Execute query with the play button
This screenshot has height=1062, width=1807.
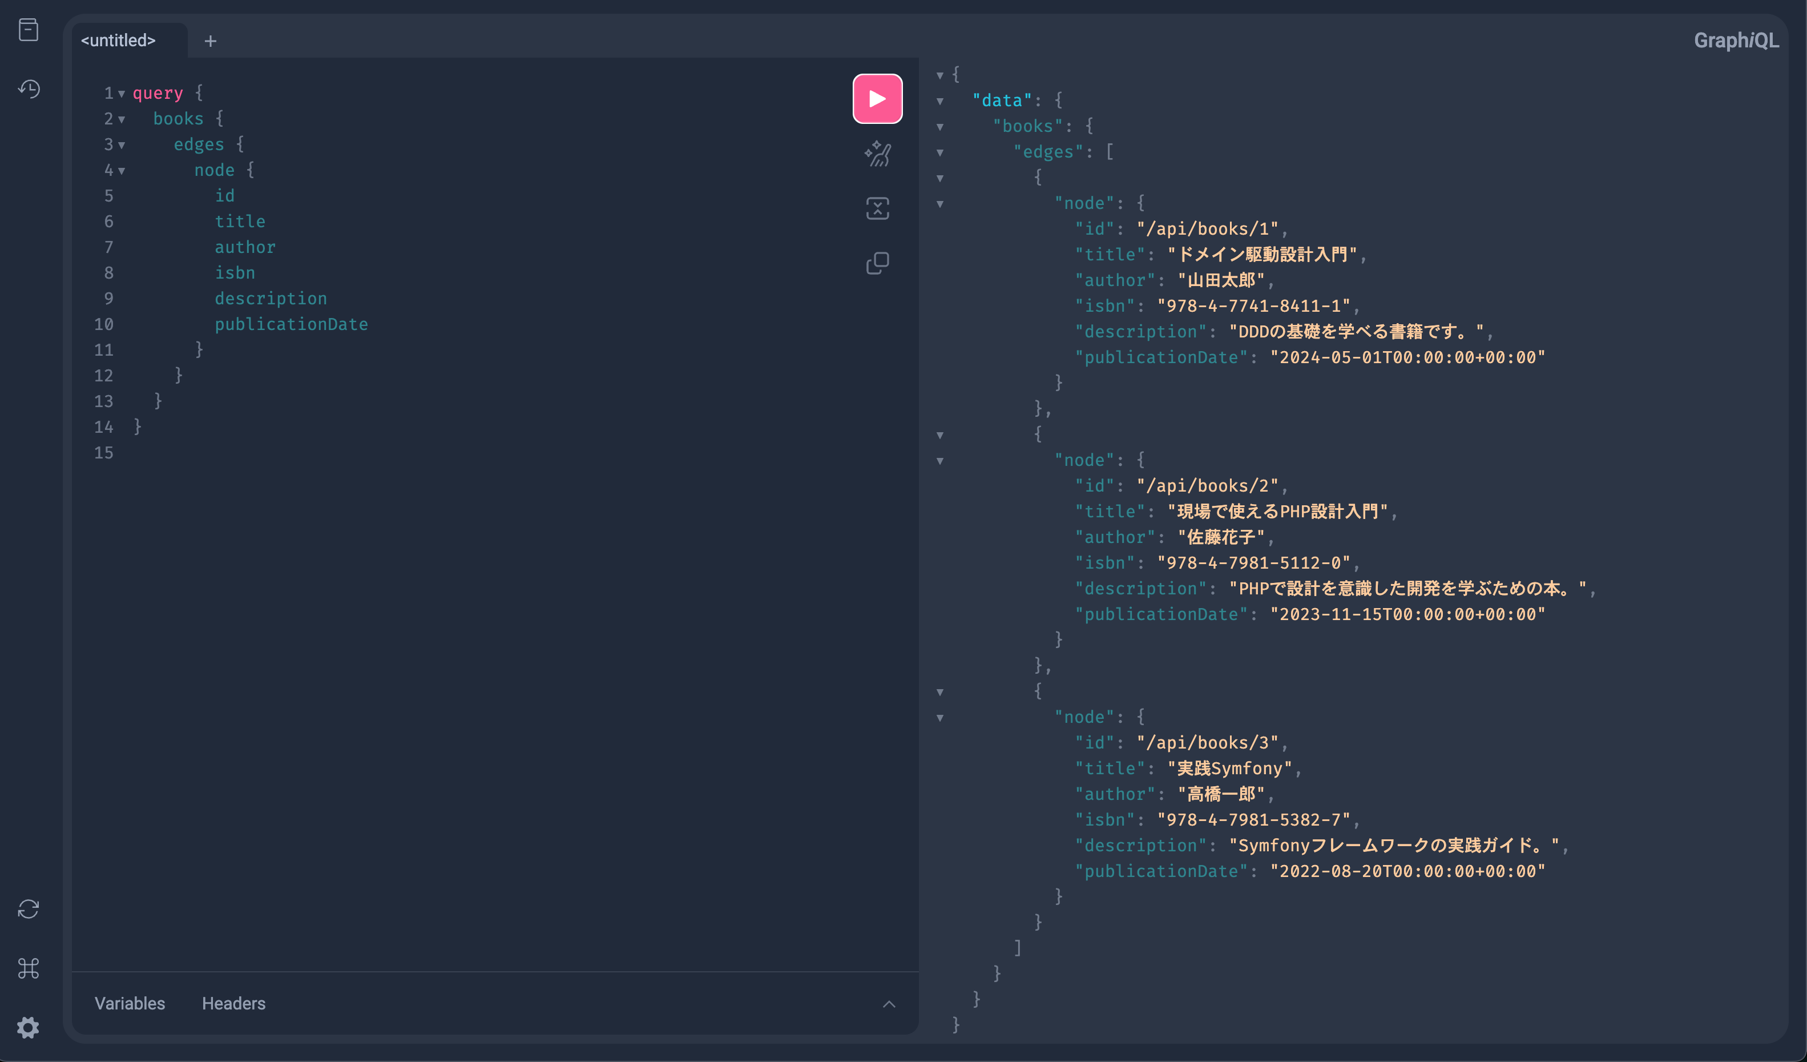tap(877, 98)
